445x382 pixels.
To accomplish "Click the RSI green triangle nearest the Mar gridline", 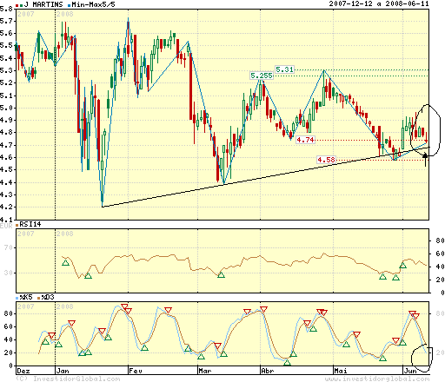I will click(x=221, y=275).
